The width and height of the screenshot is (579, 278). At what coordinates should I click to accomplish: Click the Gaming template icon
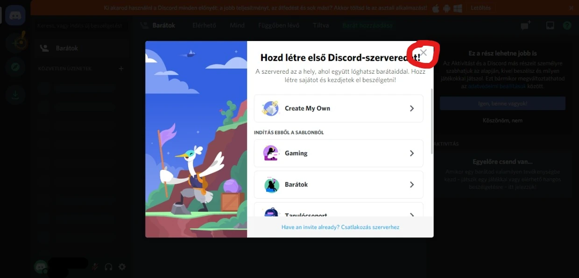coord(271,153)
